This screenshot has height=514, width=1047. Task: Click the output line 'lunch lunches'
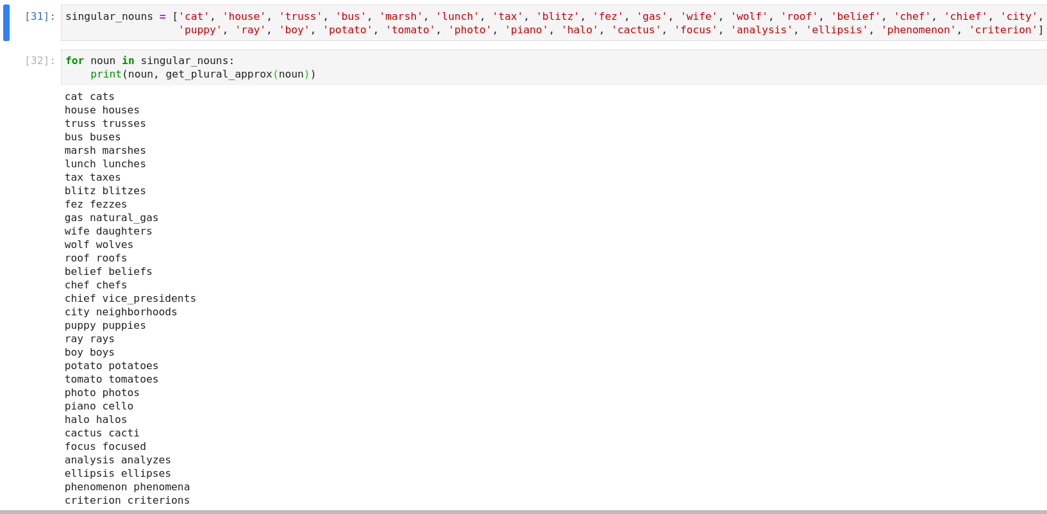(105, 164)
